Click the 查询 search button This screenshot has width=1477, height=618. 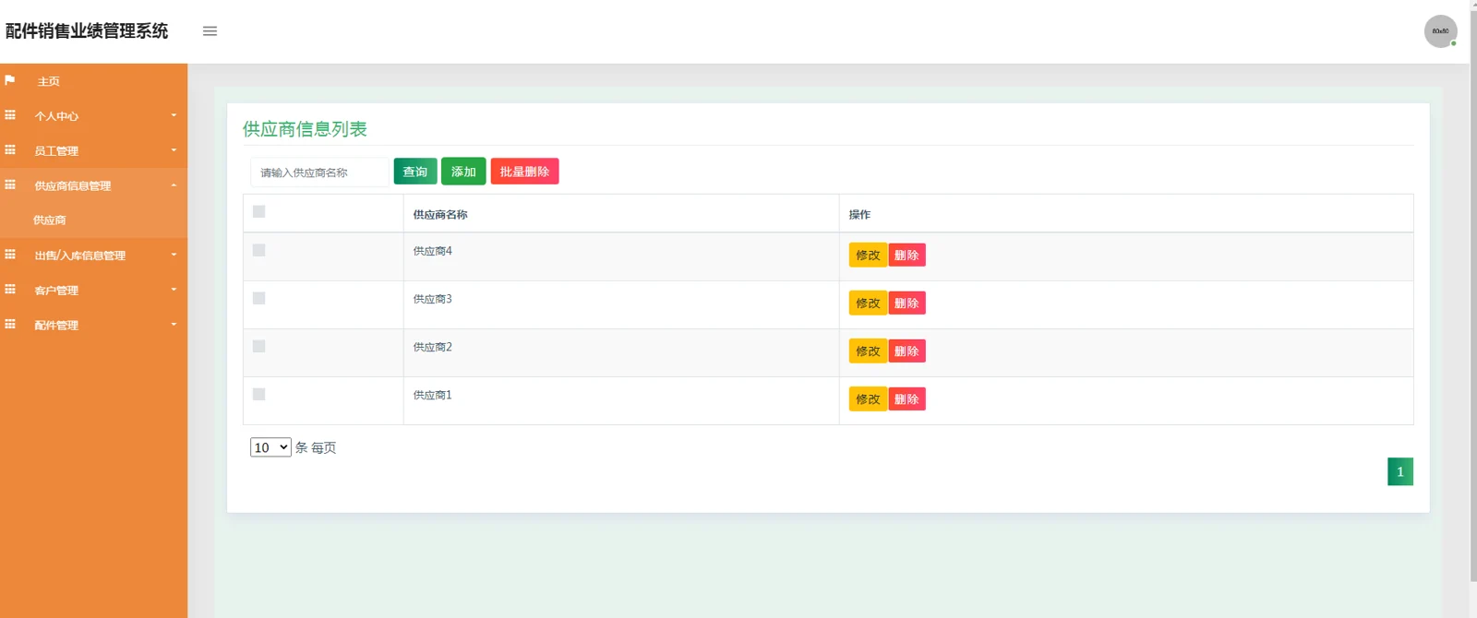pos(415,172)
